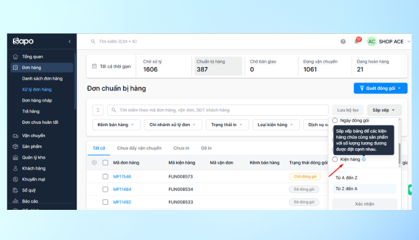
Task: Collapse the Sapo sidebar with chevron icon
Action: point(70,41)
